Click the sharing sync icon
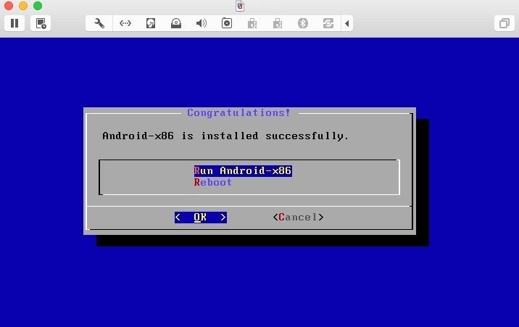Image resolution: width=519 pixels, height=327 pixels. pos(328,23)
